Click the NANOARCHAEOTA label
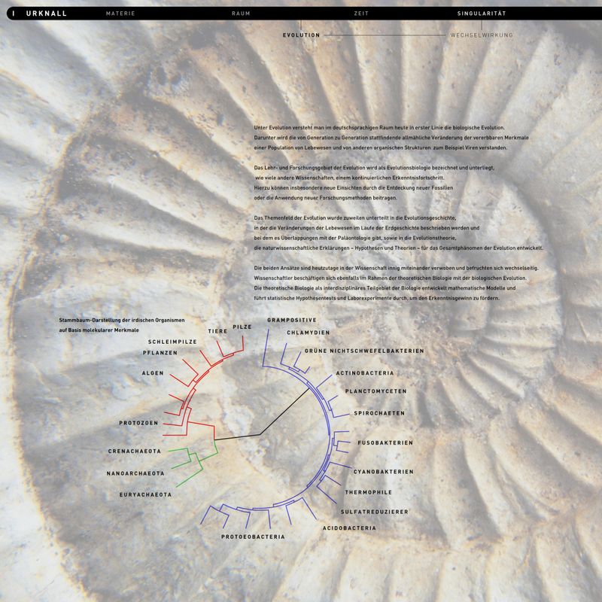This screenshot has height=602, width=602. [135, 473]
